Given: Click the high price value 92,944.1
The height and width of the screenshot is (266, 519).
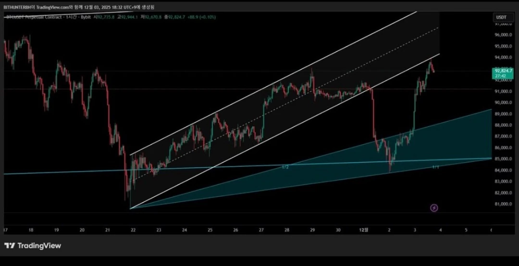Looking at the screenshot, I should (x=128, y=17).
